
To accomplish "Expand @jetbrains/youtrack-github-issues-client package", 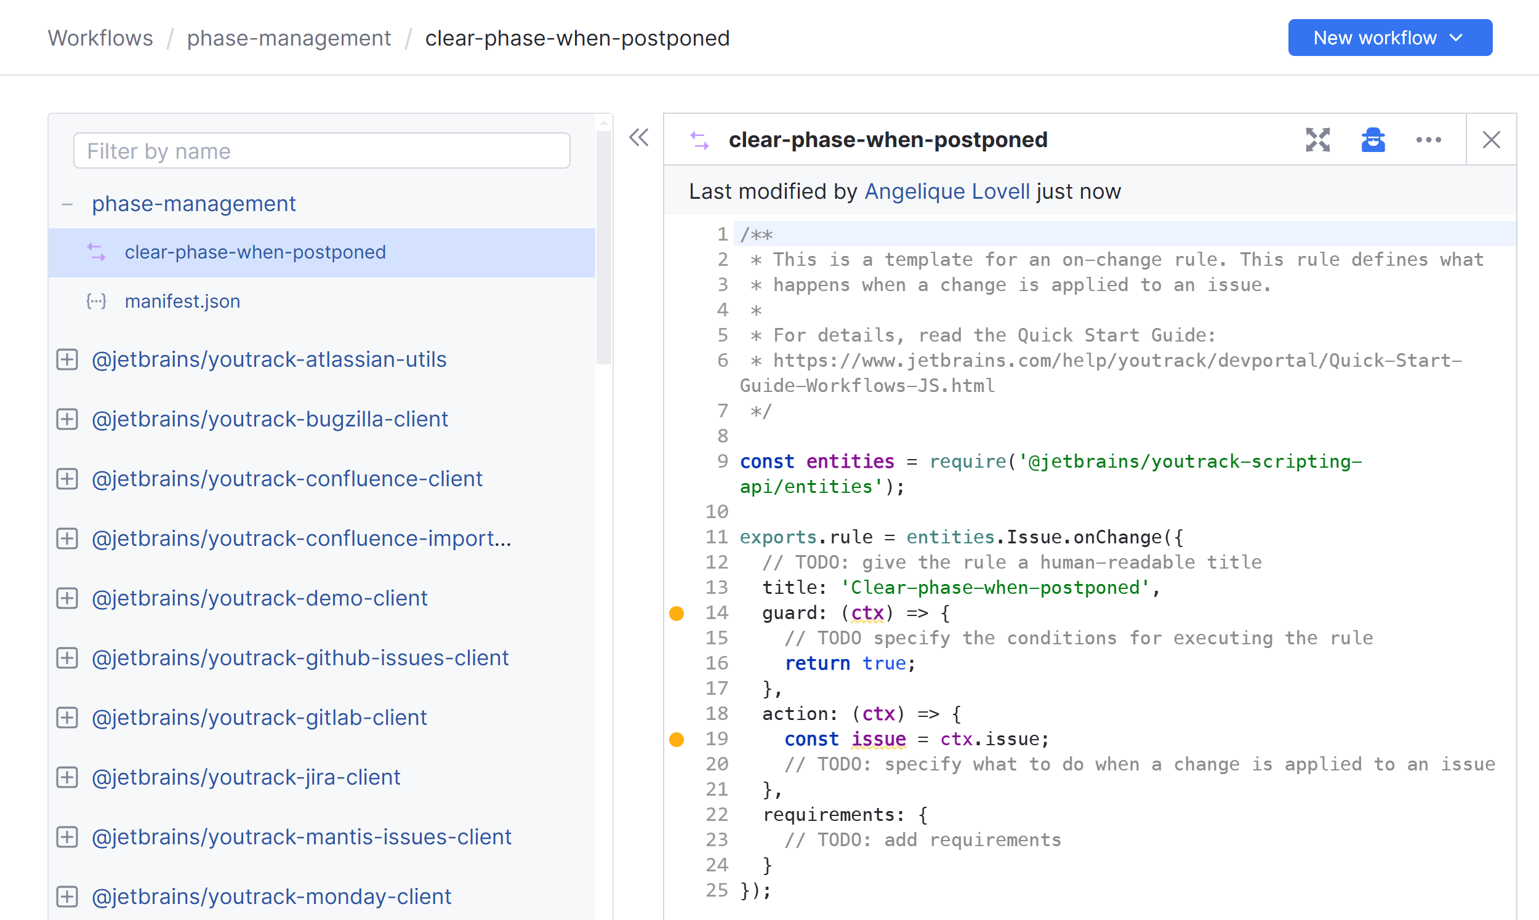I will click(x=67, y=658).
